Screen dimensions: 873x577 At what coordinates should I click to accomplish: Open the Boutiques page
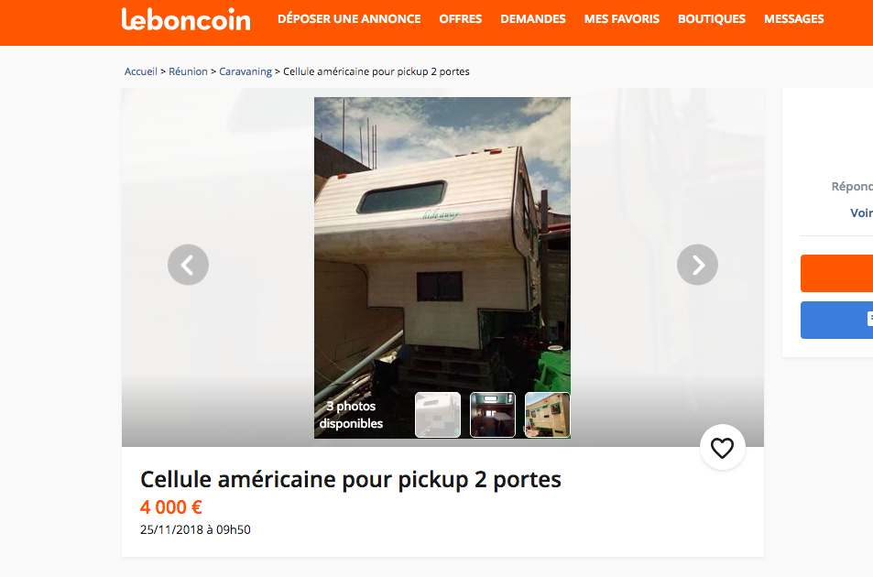coord(712,19)
